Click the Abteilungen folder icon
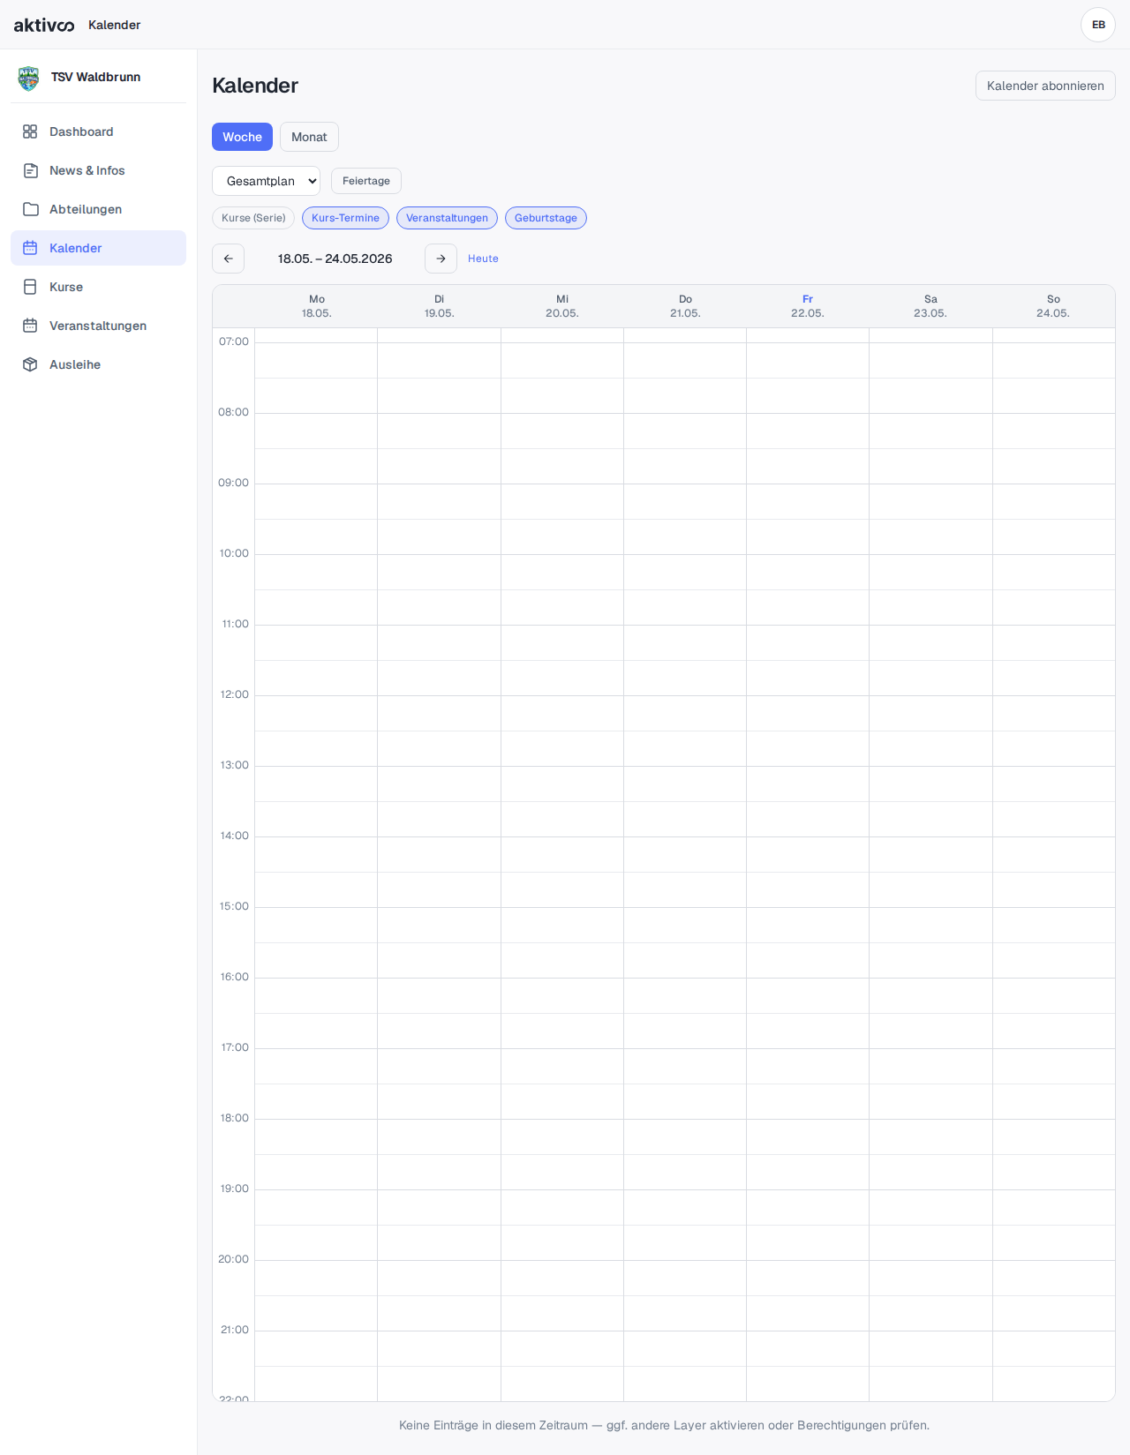Image resolution: width=1130 pixels, height=1455 pixels. tap(30, 209)
